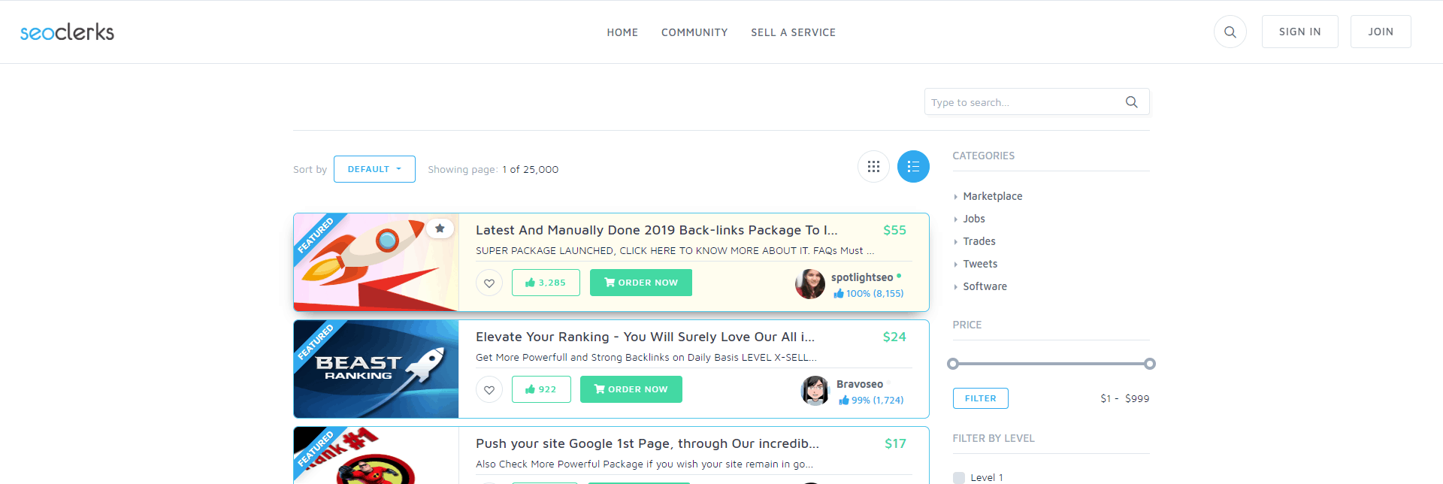Open the Push your site Google 1st Page title

click(x=647, y=443)
